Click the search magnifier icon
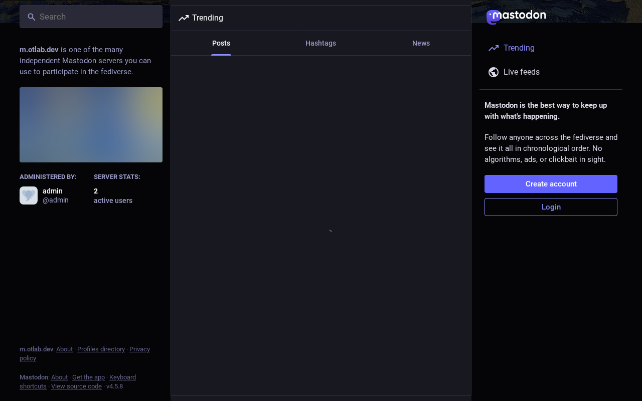 tap(32, 17)
